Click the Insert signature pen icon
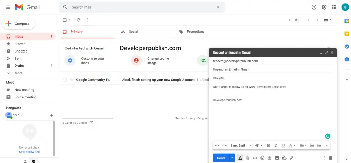The width and height of the screenshot is (351, 163). [291, 158]
